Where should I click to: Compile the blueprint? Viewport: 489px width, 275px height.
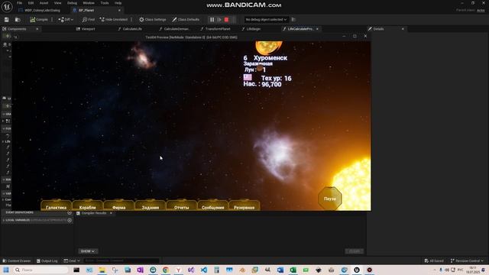coord(39,20)
